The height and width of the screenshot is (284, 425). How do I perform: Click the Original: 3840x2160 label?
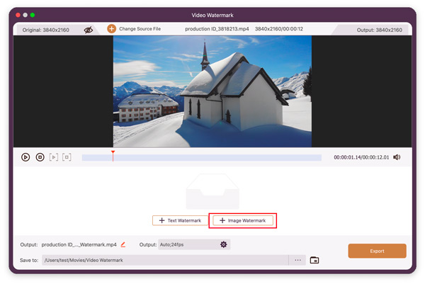click(45, 30)
